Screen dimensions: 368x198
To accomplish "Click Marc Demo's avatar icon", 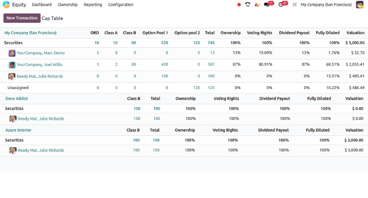I will pos(12,53).
